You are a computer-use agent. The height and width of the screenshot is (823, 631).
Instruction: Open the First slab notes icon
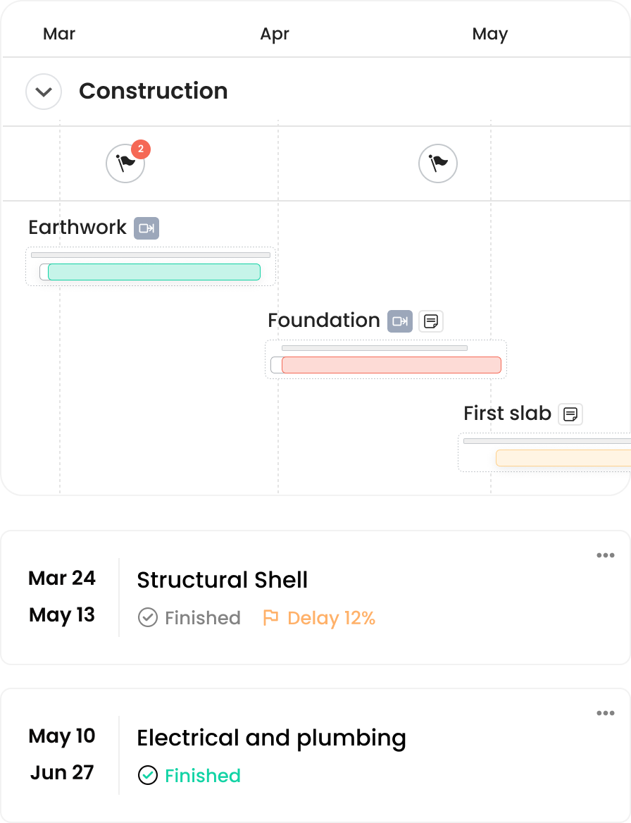(x=570, y=414)
